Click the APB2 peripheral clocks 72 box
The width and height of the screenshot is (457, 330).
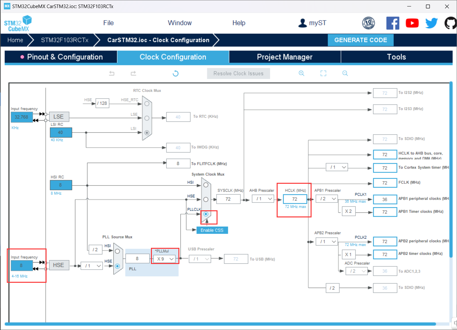[x=385, y=241]
